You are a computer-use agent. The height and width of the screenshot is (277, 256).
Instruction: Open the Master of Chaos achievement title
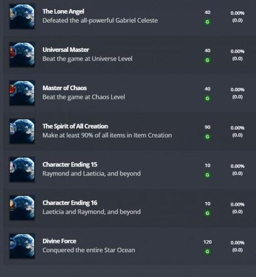pyautogui.click(x=65, y=88)
